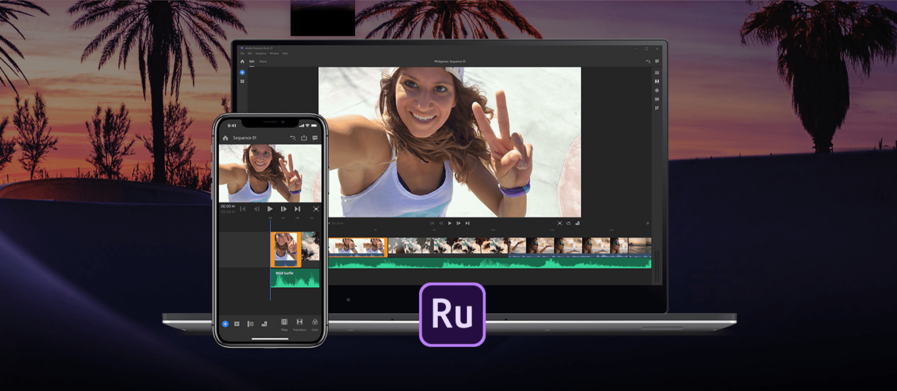Select the orange-outlined clip in desktop timeline
The image size is (897, 391).
[358, 247]
